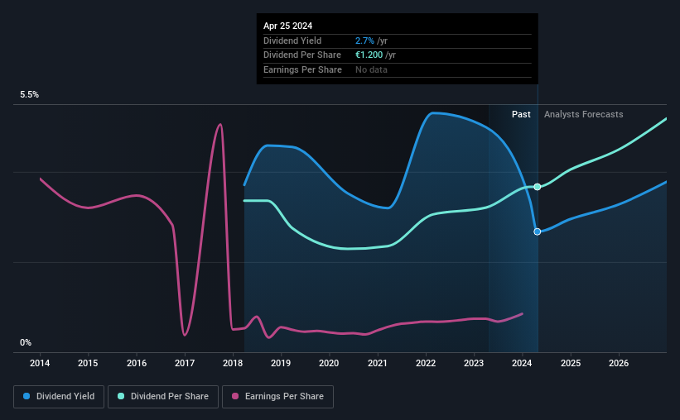
Task: Click the Past section label
Action: [521, 114]
